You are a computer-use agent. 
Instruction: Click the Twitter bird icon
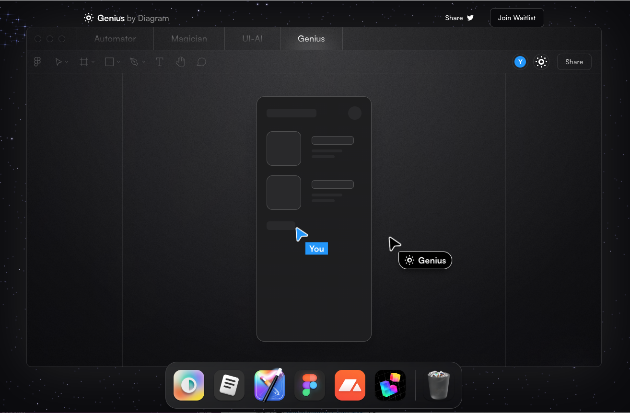pos(470,18)
